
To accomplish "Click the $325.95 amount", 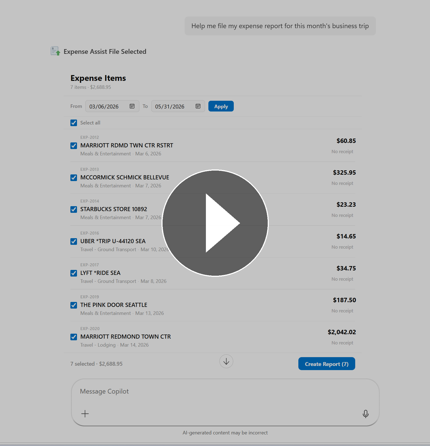I will pos(344,172).
